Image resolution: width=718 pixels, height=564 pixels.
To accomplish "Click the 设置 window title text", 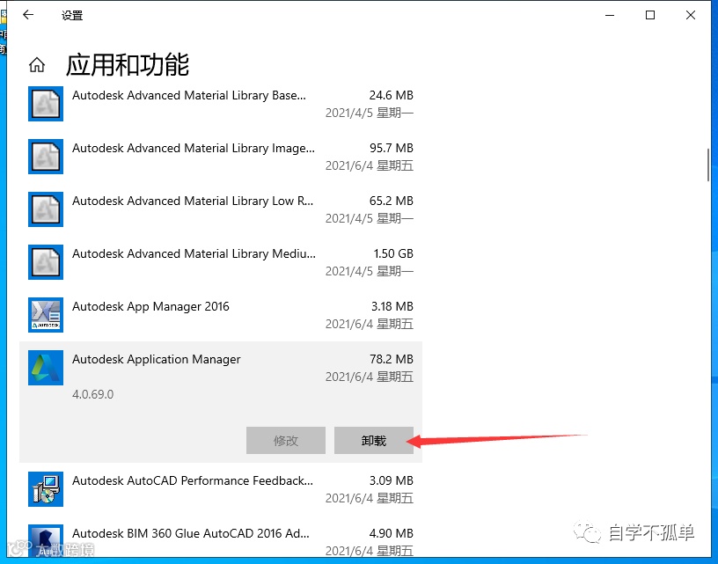I will pyautogui.click(x=72, y=15).
